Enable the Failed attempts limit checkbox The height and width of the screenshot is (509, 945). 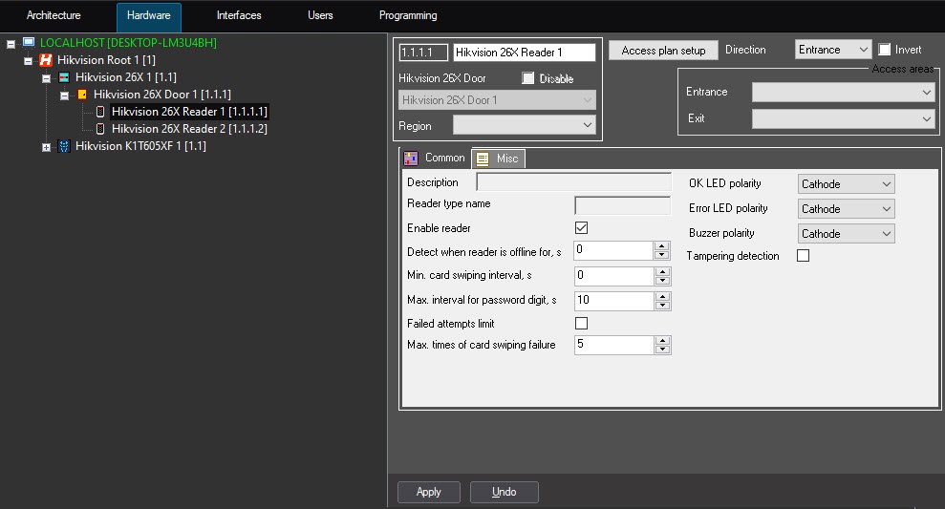click(x=581, y=324)
